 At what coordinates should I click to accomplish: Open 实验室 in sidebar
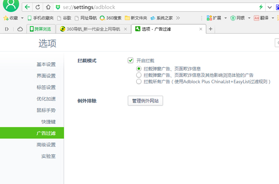click(48, 156)
